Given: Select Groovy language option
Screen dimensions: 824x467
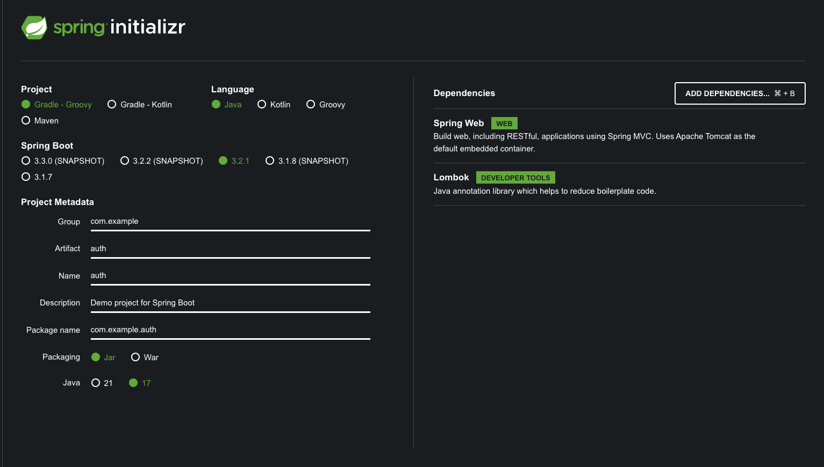Looking at the screenshot, I should 326,105.
